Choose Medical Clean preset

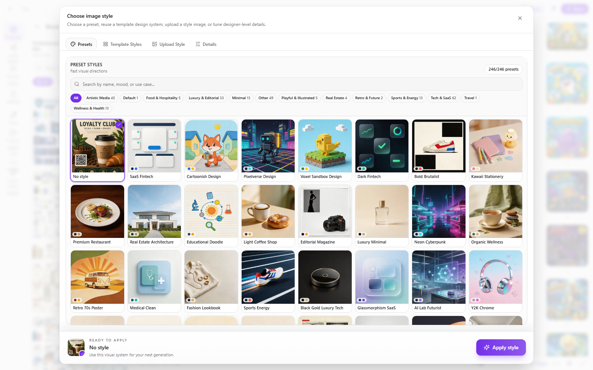click(154, 281)
